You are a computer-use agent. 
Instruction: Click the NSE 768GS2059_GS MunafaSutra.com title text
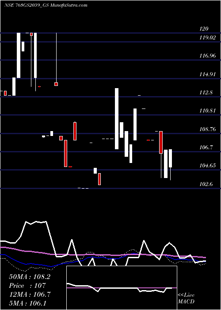coord(46,5)
